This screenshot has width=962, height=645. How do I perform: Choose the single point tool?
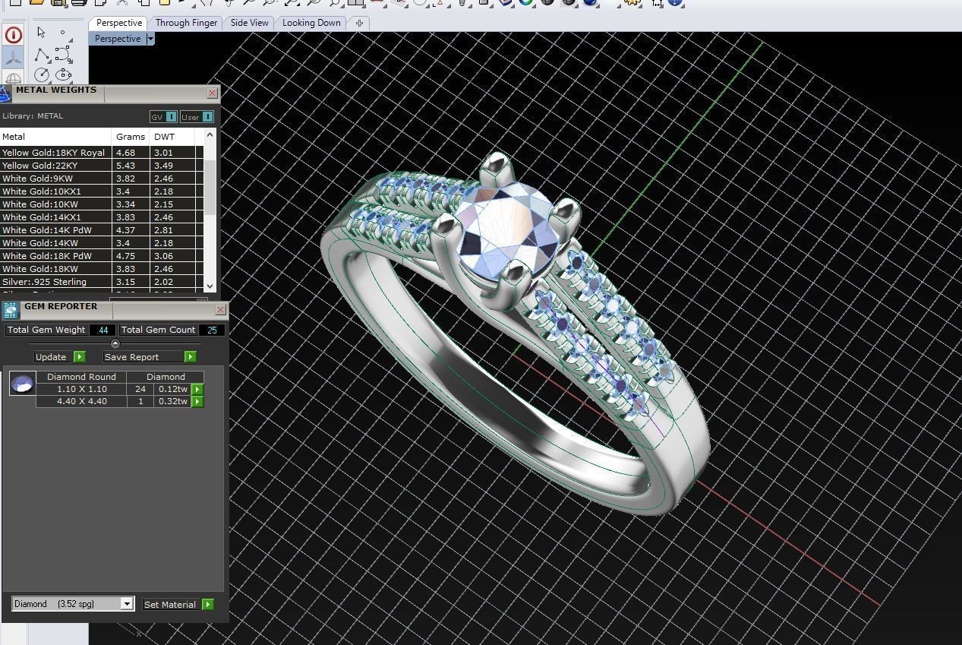63,33
